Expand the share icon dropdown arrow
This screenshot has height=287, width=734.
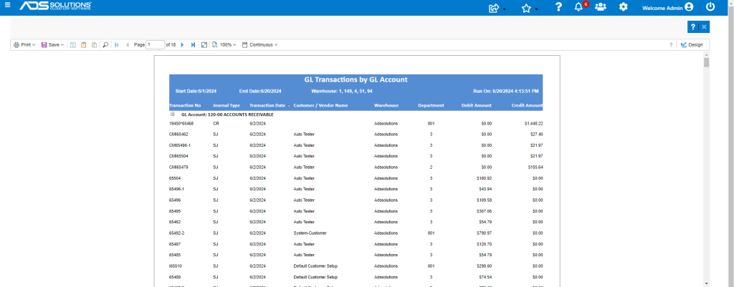pyautogui.click(x=504, y=9)
